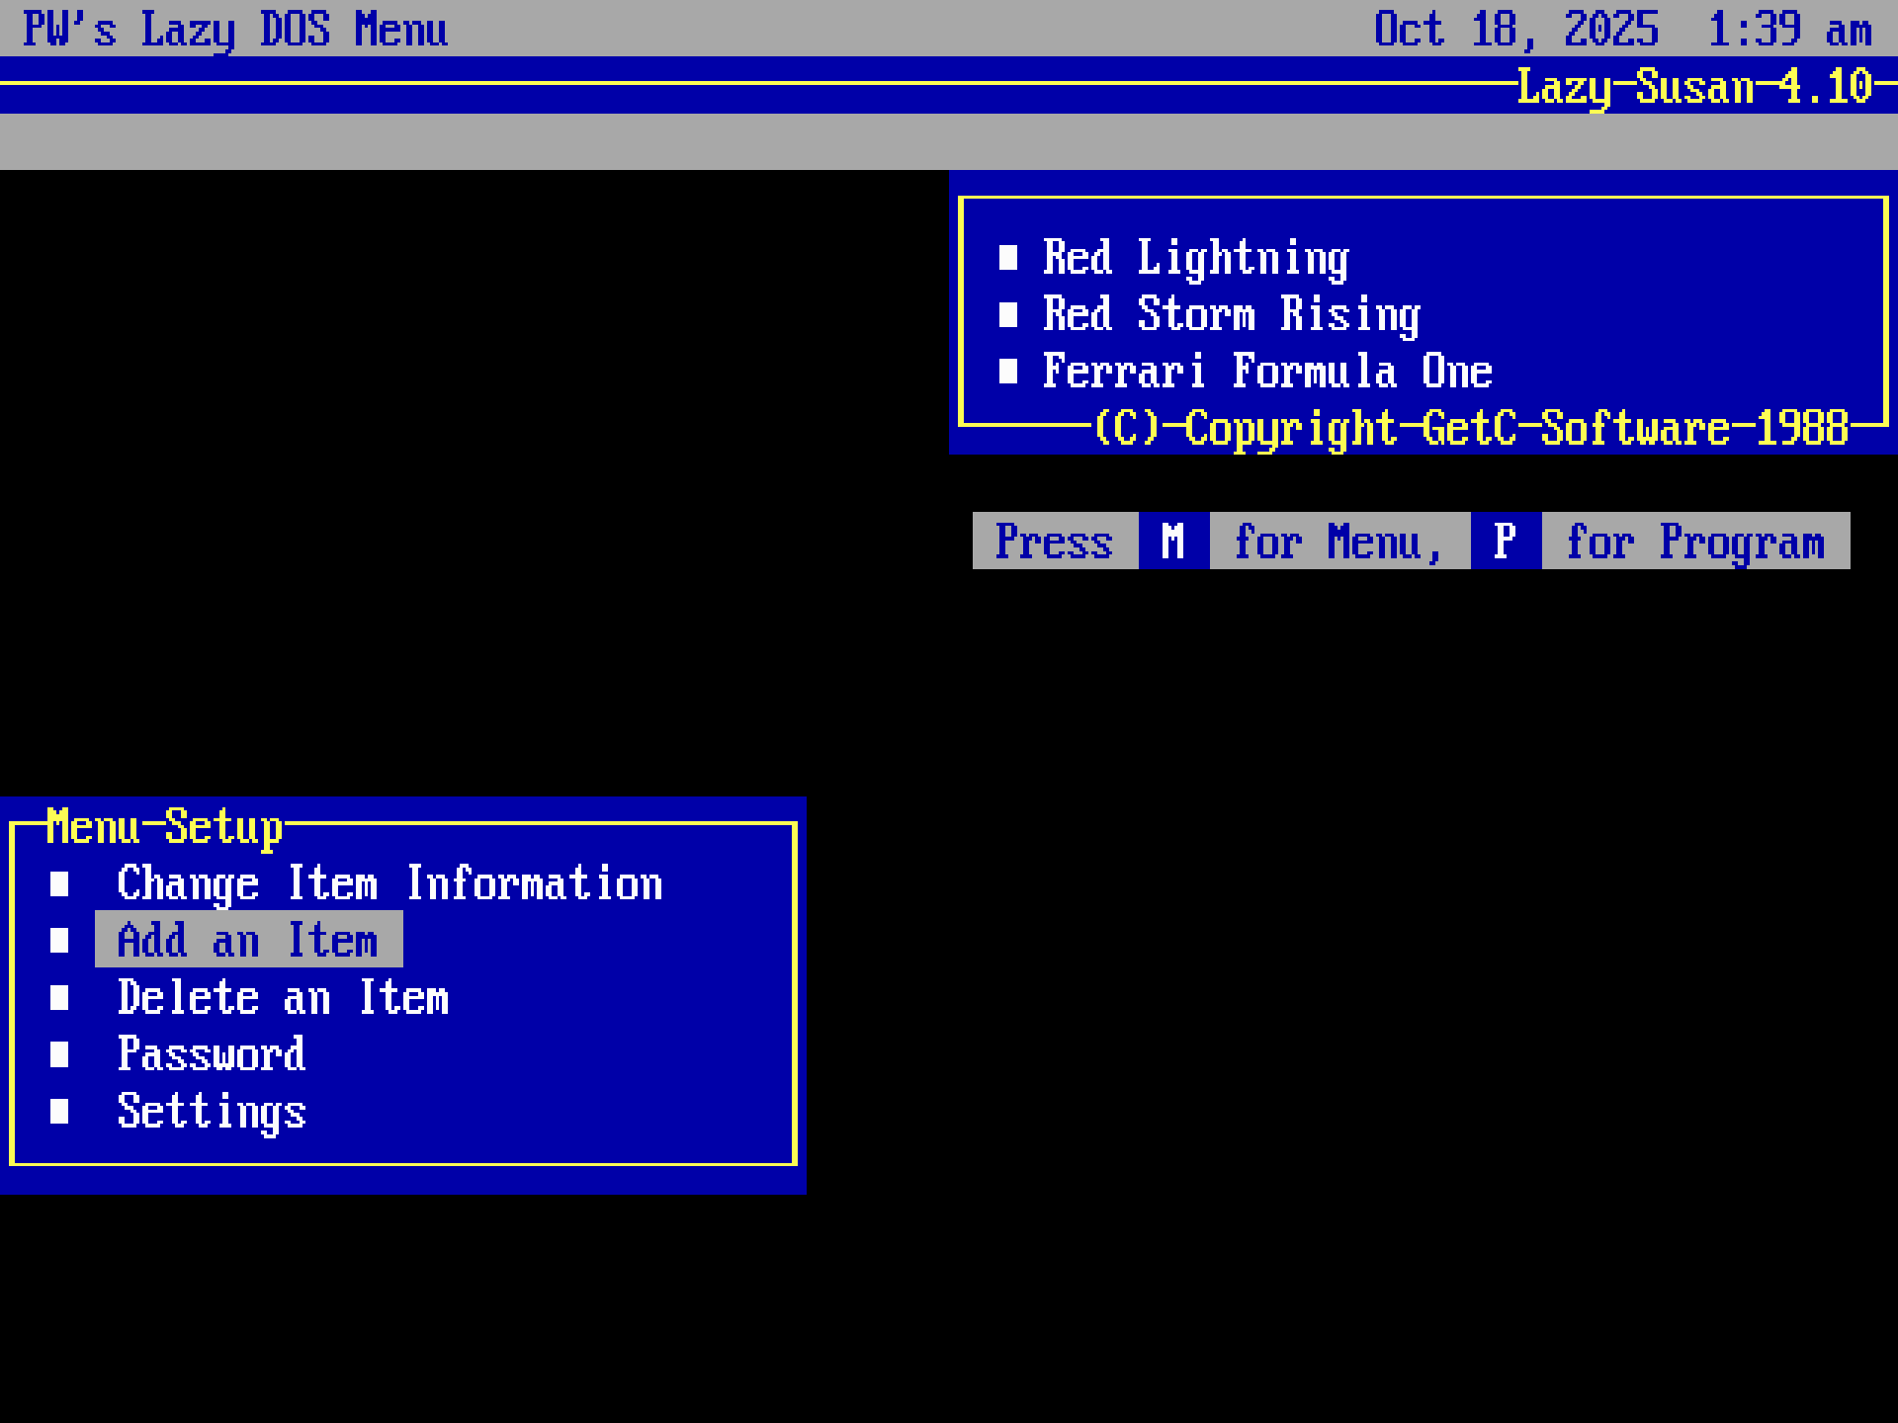Click bullet square next to Add an Item
The width and height of the screenshot is (1898, 1423).
59,940
